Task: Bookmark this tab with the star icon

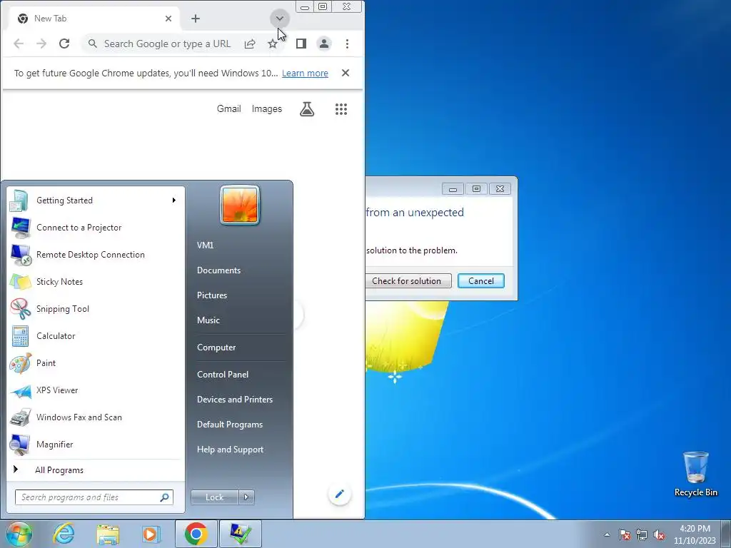Action: [x=272, y=44]
